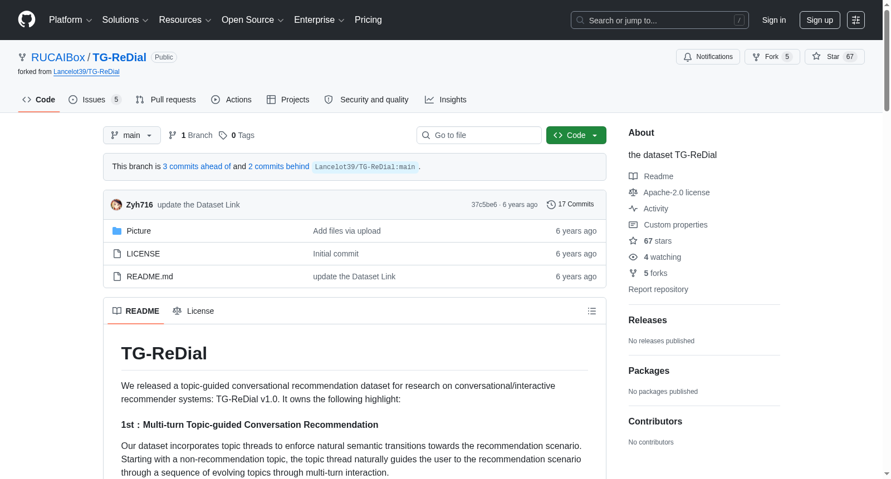
Task: Open the Apache-2.0 license link
Action: (669, 192)
